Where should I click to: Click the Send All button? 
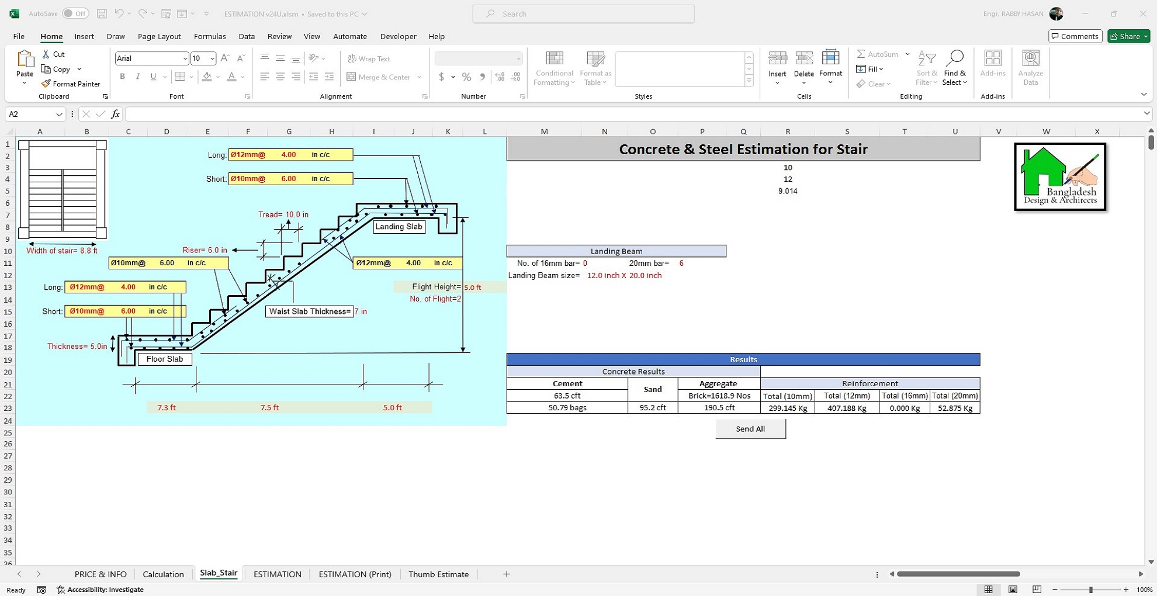coord(750,429)
